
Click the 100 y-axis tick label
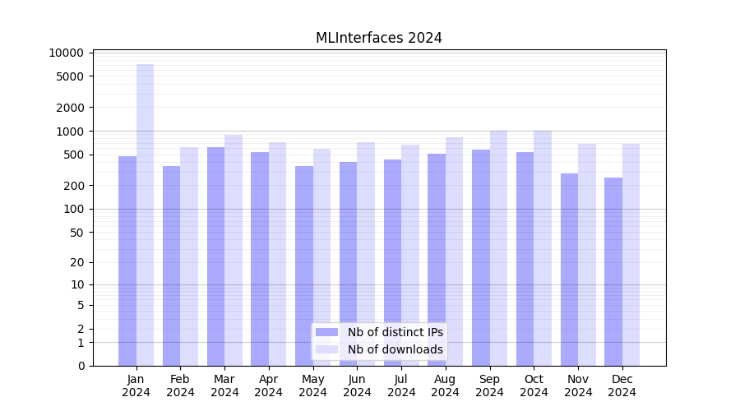click(75, 209)
